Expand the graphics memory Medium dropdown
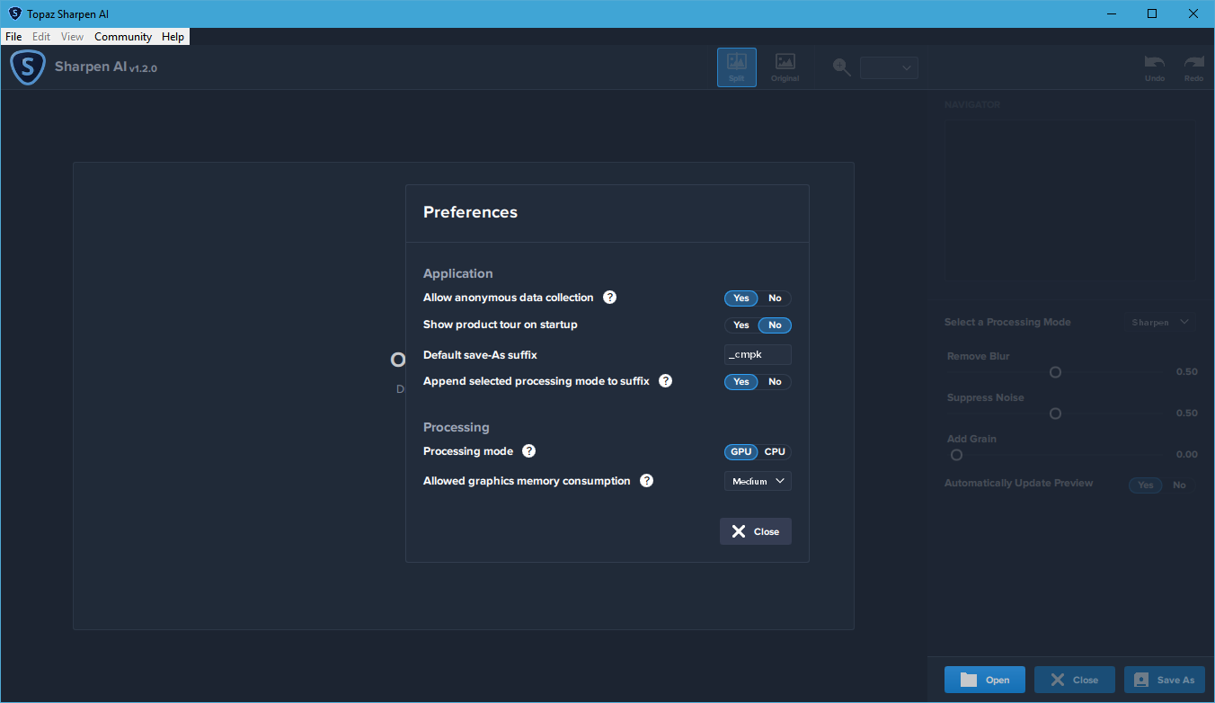The height and width of the screenshot is (703, 1215). 758,481
